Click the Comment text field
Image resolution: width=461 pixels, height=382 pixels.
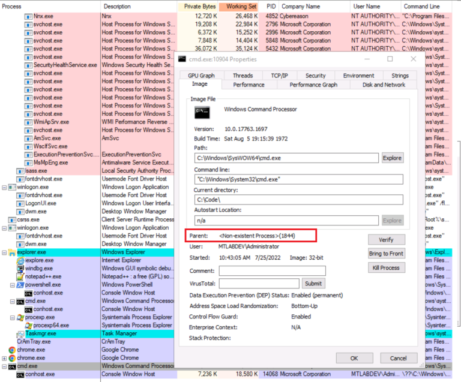coord(272,271)
